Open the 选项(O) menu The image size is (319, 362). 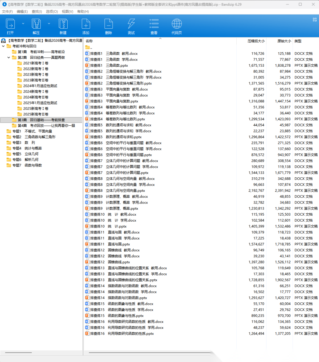coord(52,12)
